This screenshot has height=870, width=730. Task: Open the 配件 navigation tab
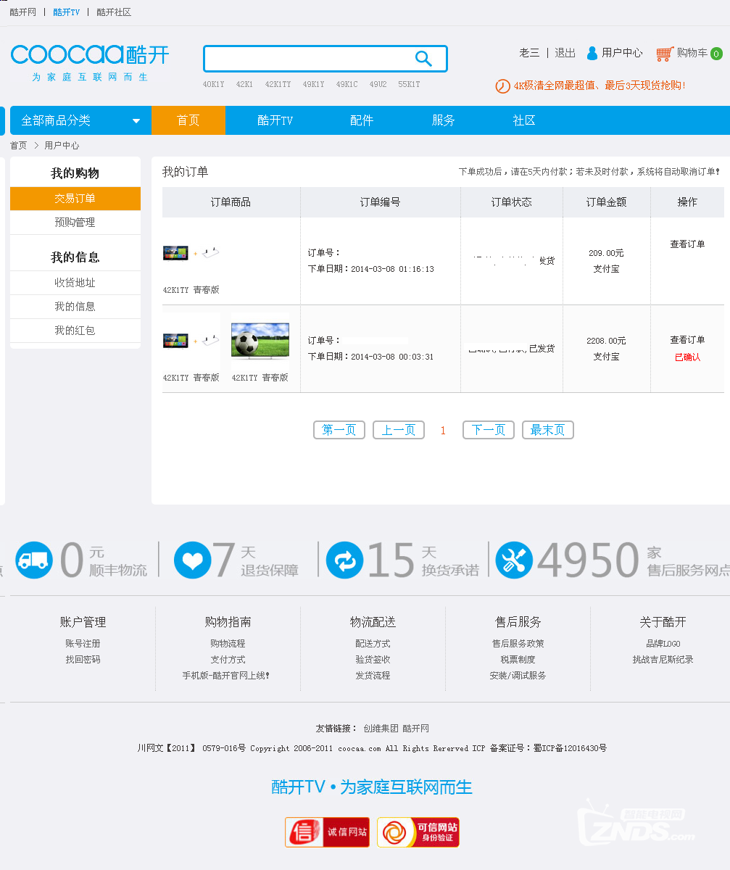362,120
